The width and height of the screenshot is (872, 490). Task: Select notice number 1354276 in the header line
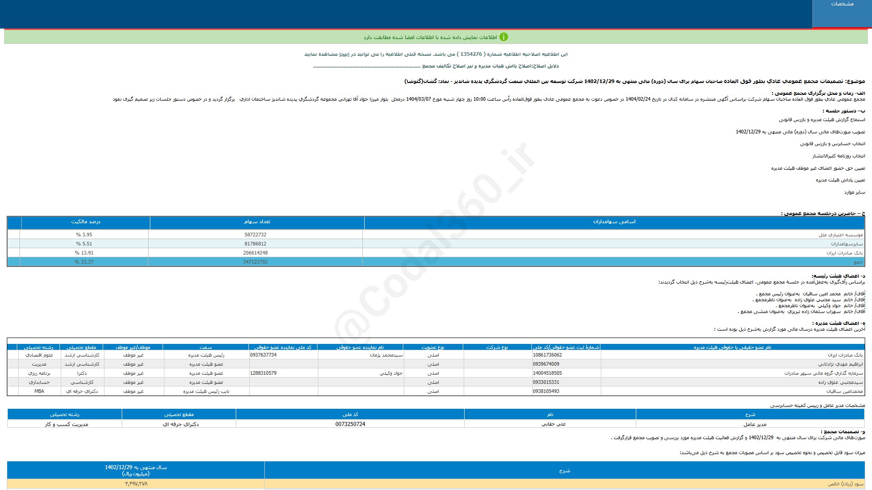(471, 54)
